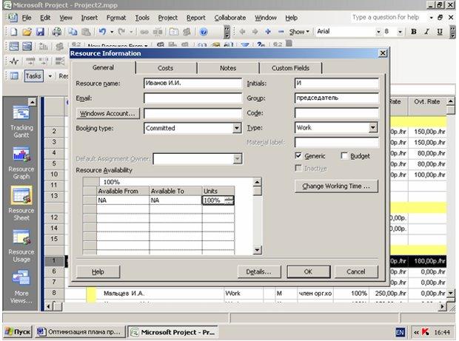Open the Resource Graph view icon
This screenshot has height=341, width=459.
point(21,155)
